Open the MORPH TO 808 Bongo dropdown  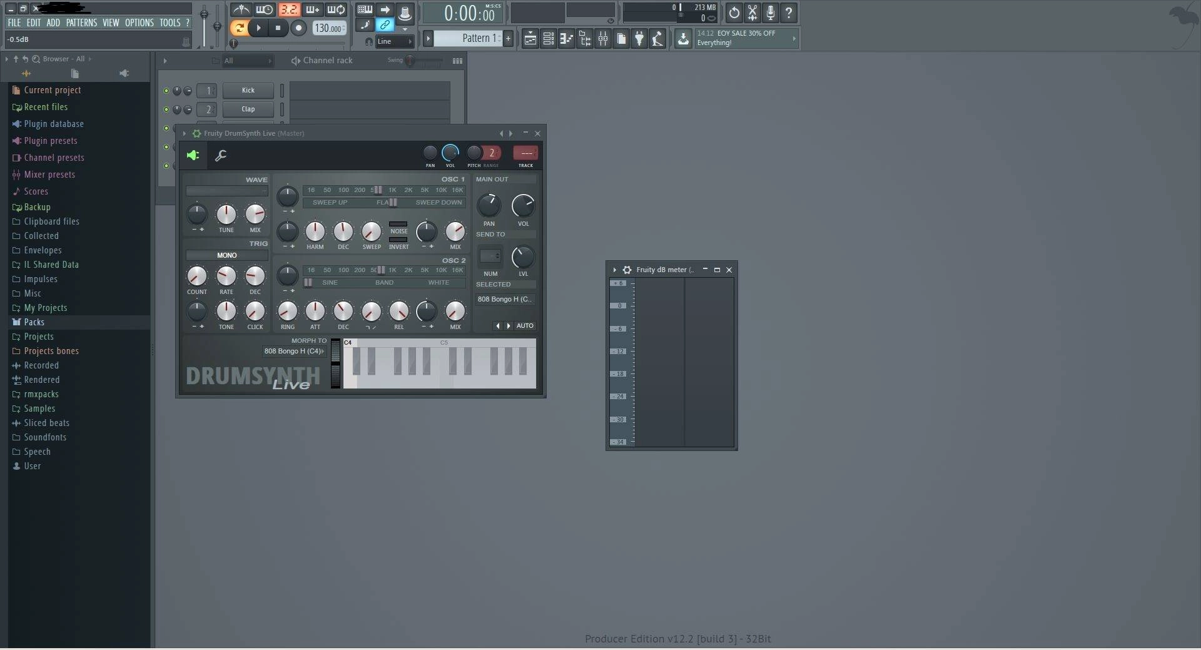tap(294, 351)
